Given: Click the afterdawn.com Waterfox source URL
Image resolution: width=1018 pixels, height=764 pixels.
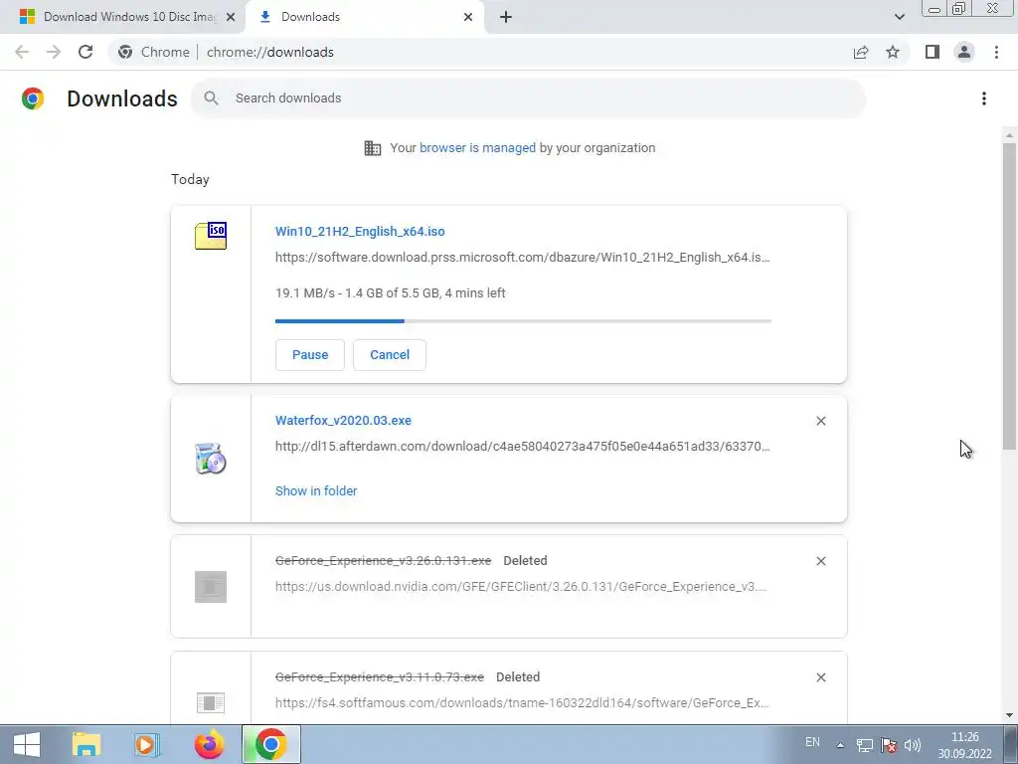Looking at the screenshot, I should (523, 447).
